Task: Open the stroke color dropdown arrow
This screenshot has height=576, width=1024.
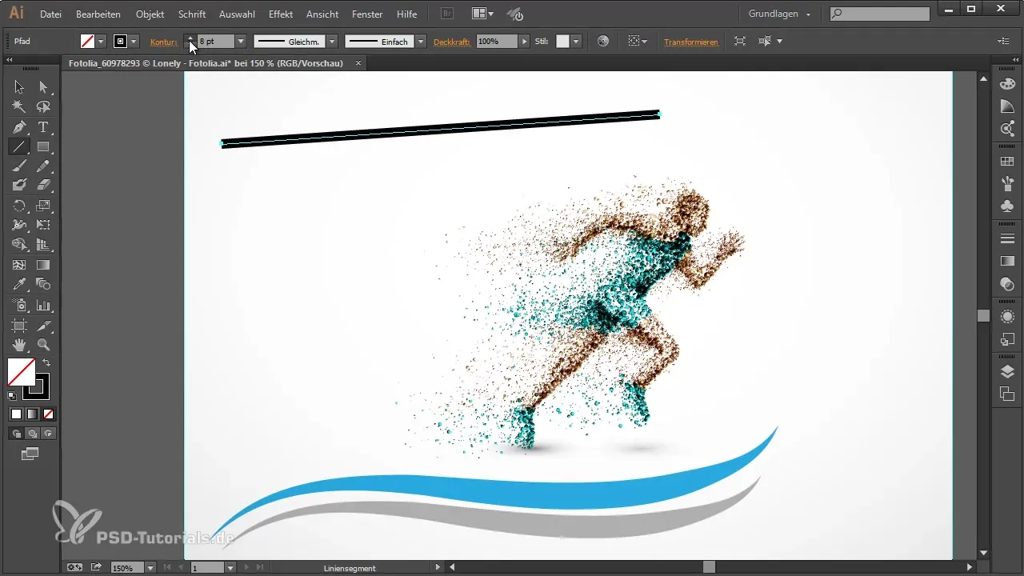Action: 134,41
